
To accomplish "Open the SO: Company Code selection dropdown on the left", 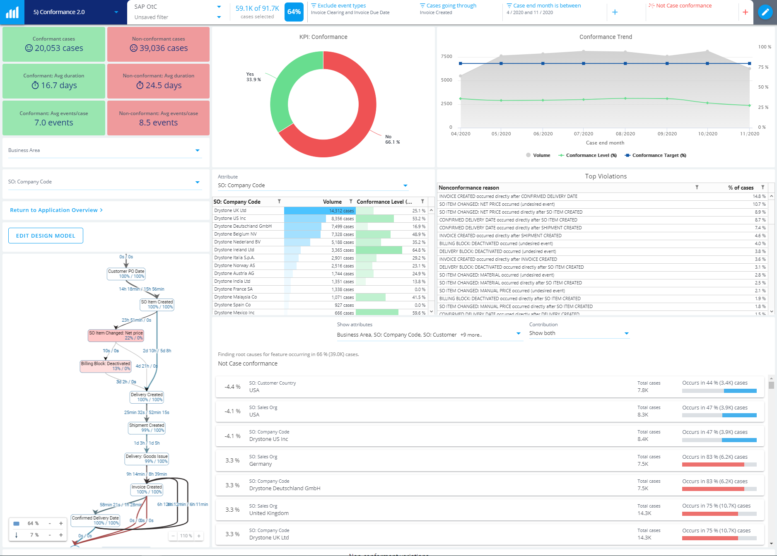I will point(105,182).
